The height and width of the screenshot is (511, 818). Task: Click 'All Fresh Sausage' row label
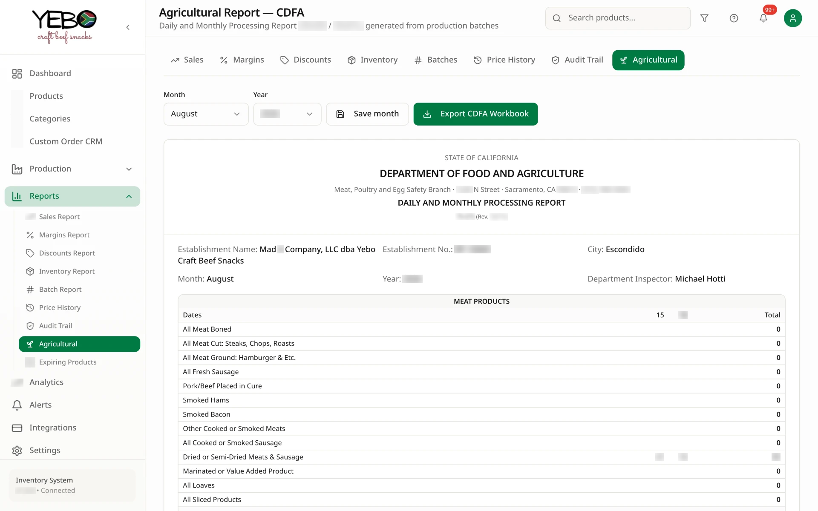210,372
